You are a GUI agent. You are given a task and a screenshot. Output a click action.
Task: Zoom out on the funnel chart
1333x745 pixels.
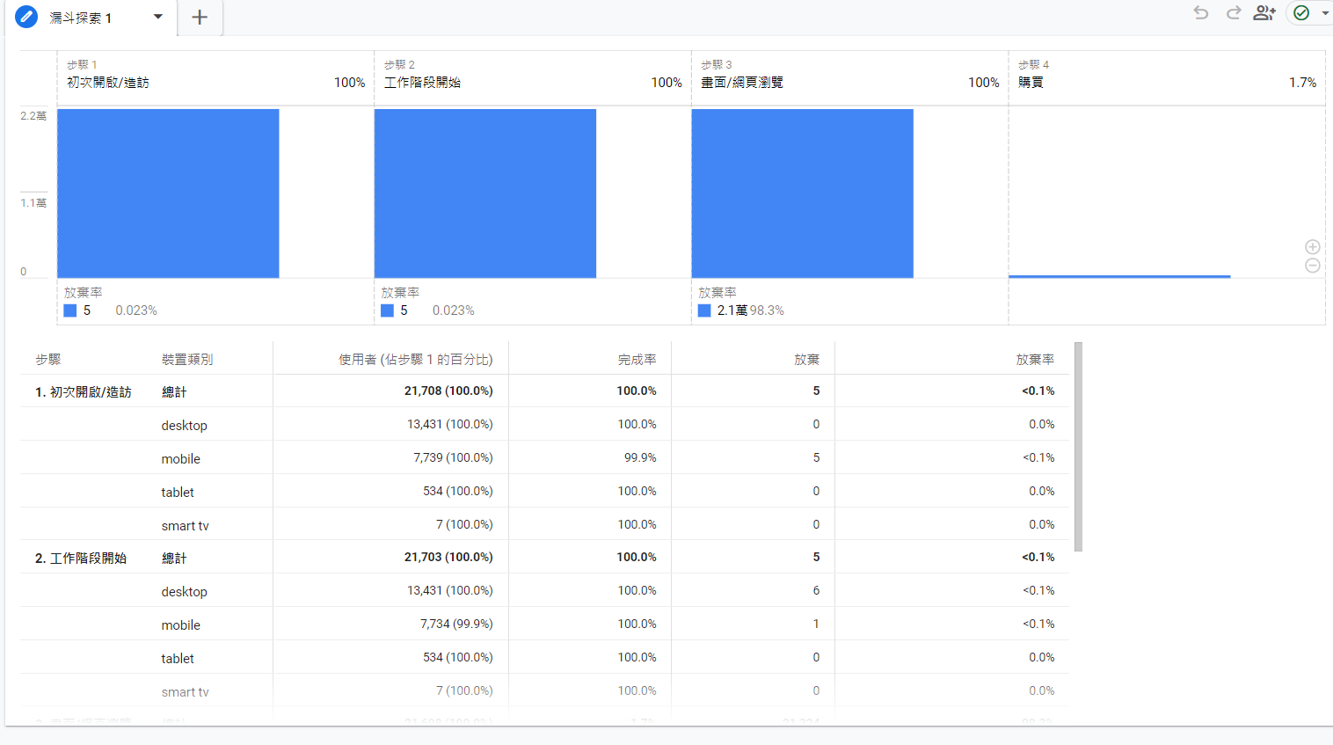pyautogui.click(x=1312, y=266)
